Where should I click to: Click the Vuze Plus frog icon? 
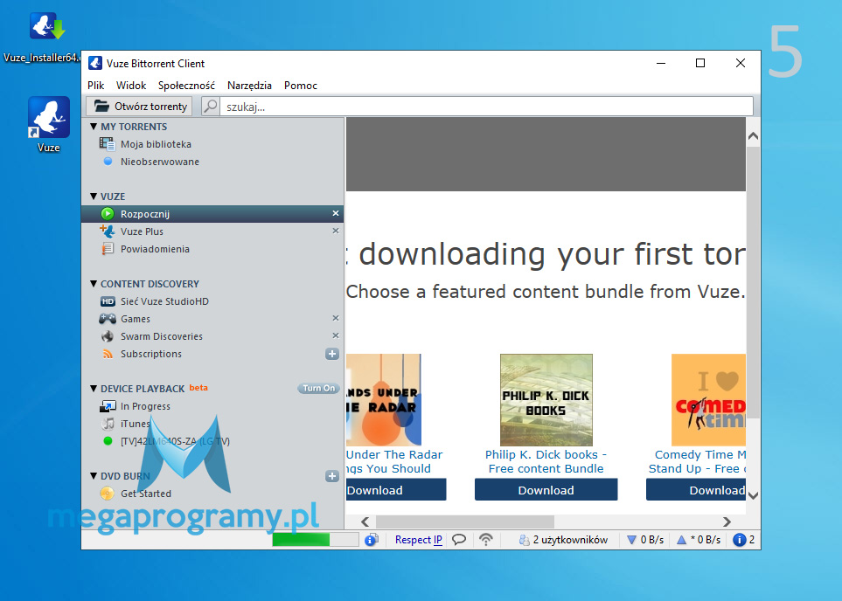pos(107,231)
